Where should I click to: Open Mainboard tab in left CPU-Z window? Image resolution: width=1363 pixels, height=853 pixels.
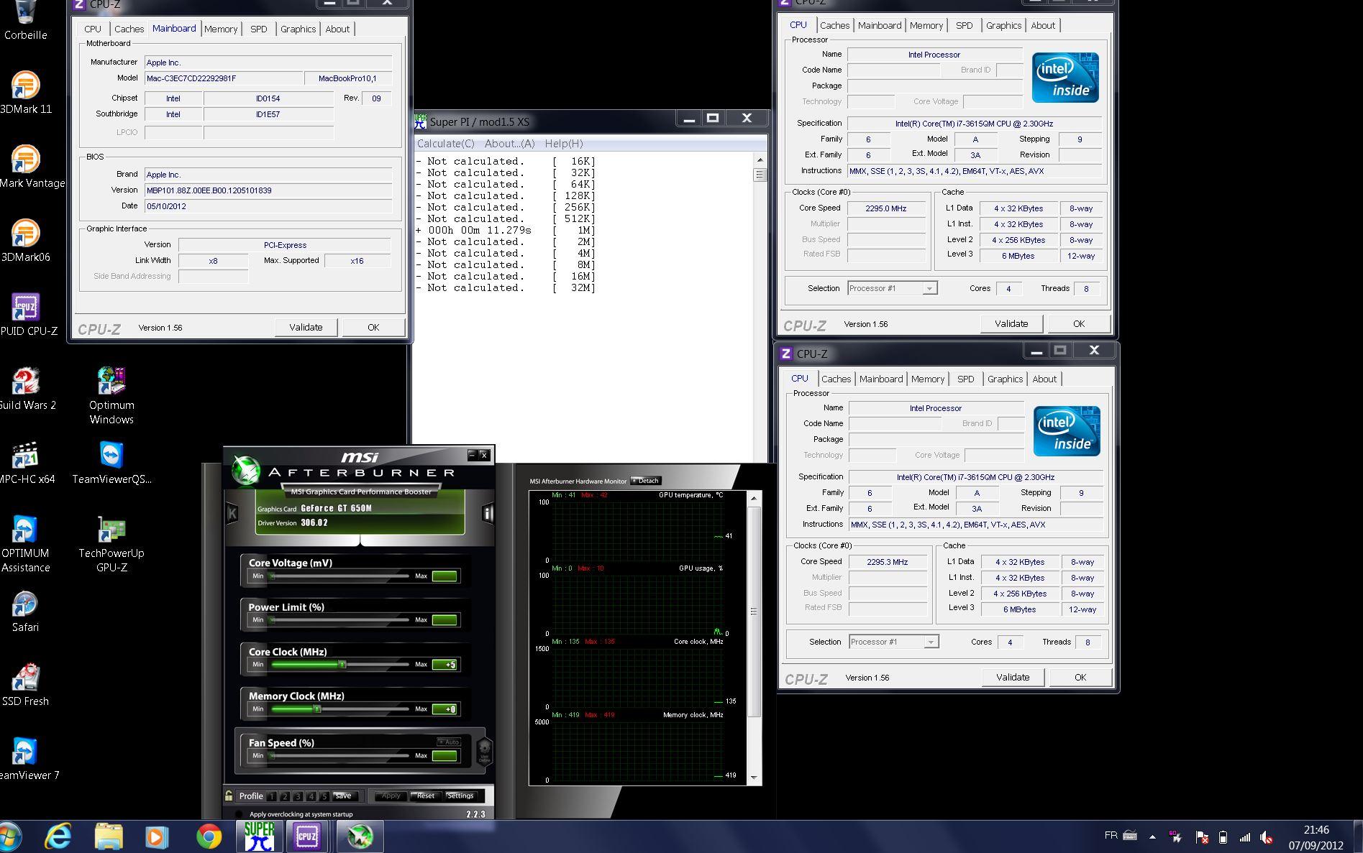(x=174, y=29)
